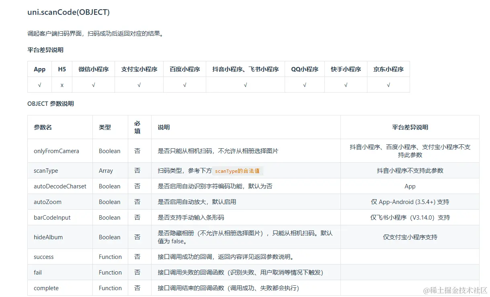Image resolution: width=490 pixels, height=297 pixels.
Task: Click the QQ小程序 column header
Action: point(305,69)
